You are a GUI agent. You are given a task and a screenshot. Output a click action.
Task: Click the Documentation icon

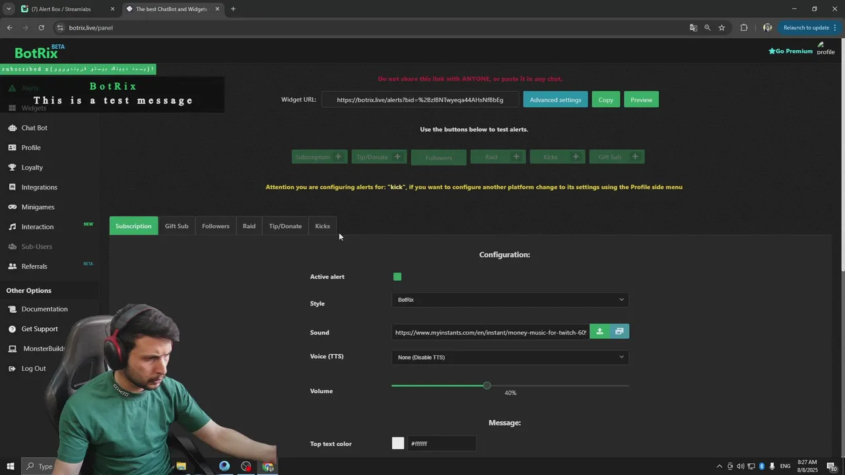[x=12, y=309]
